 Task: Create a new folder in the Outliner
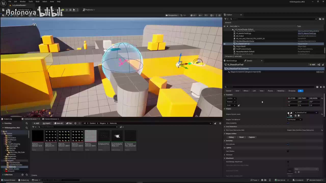[x=320, y=19]
